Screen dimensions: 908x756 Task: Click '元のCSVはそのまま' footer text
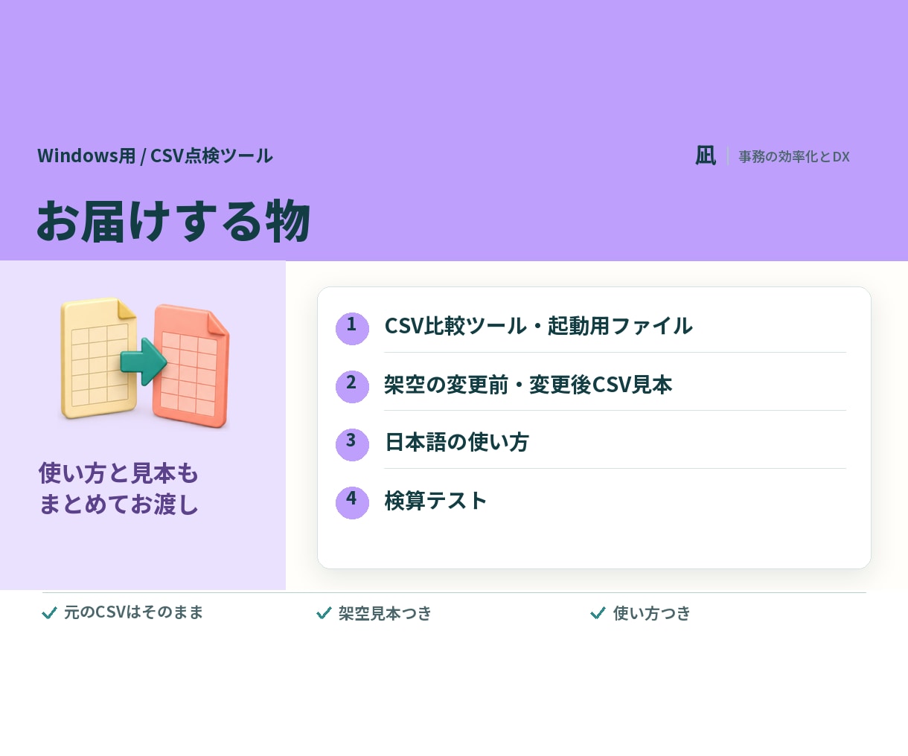click(133, 612)
